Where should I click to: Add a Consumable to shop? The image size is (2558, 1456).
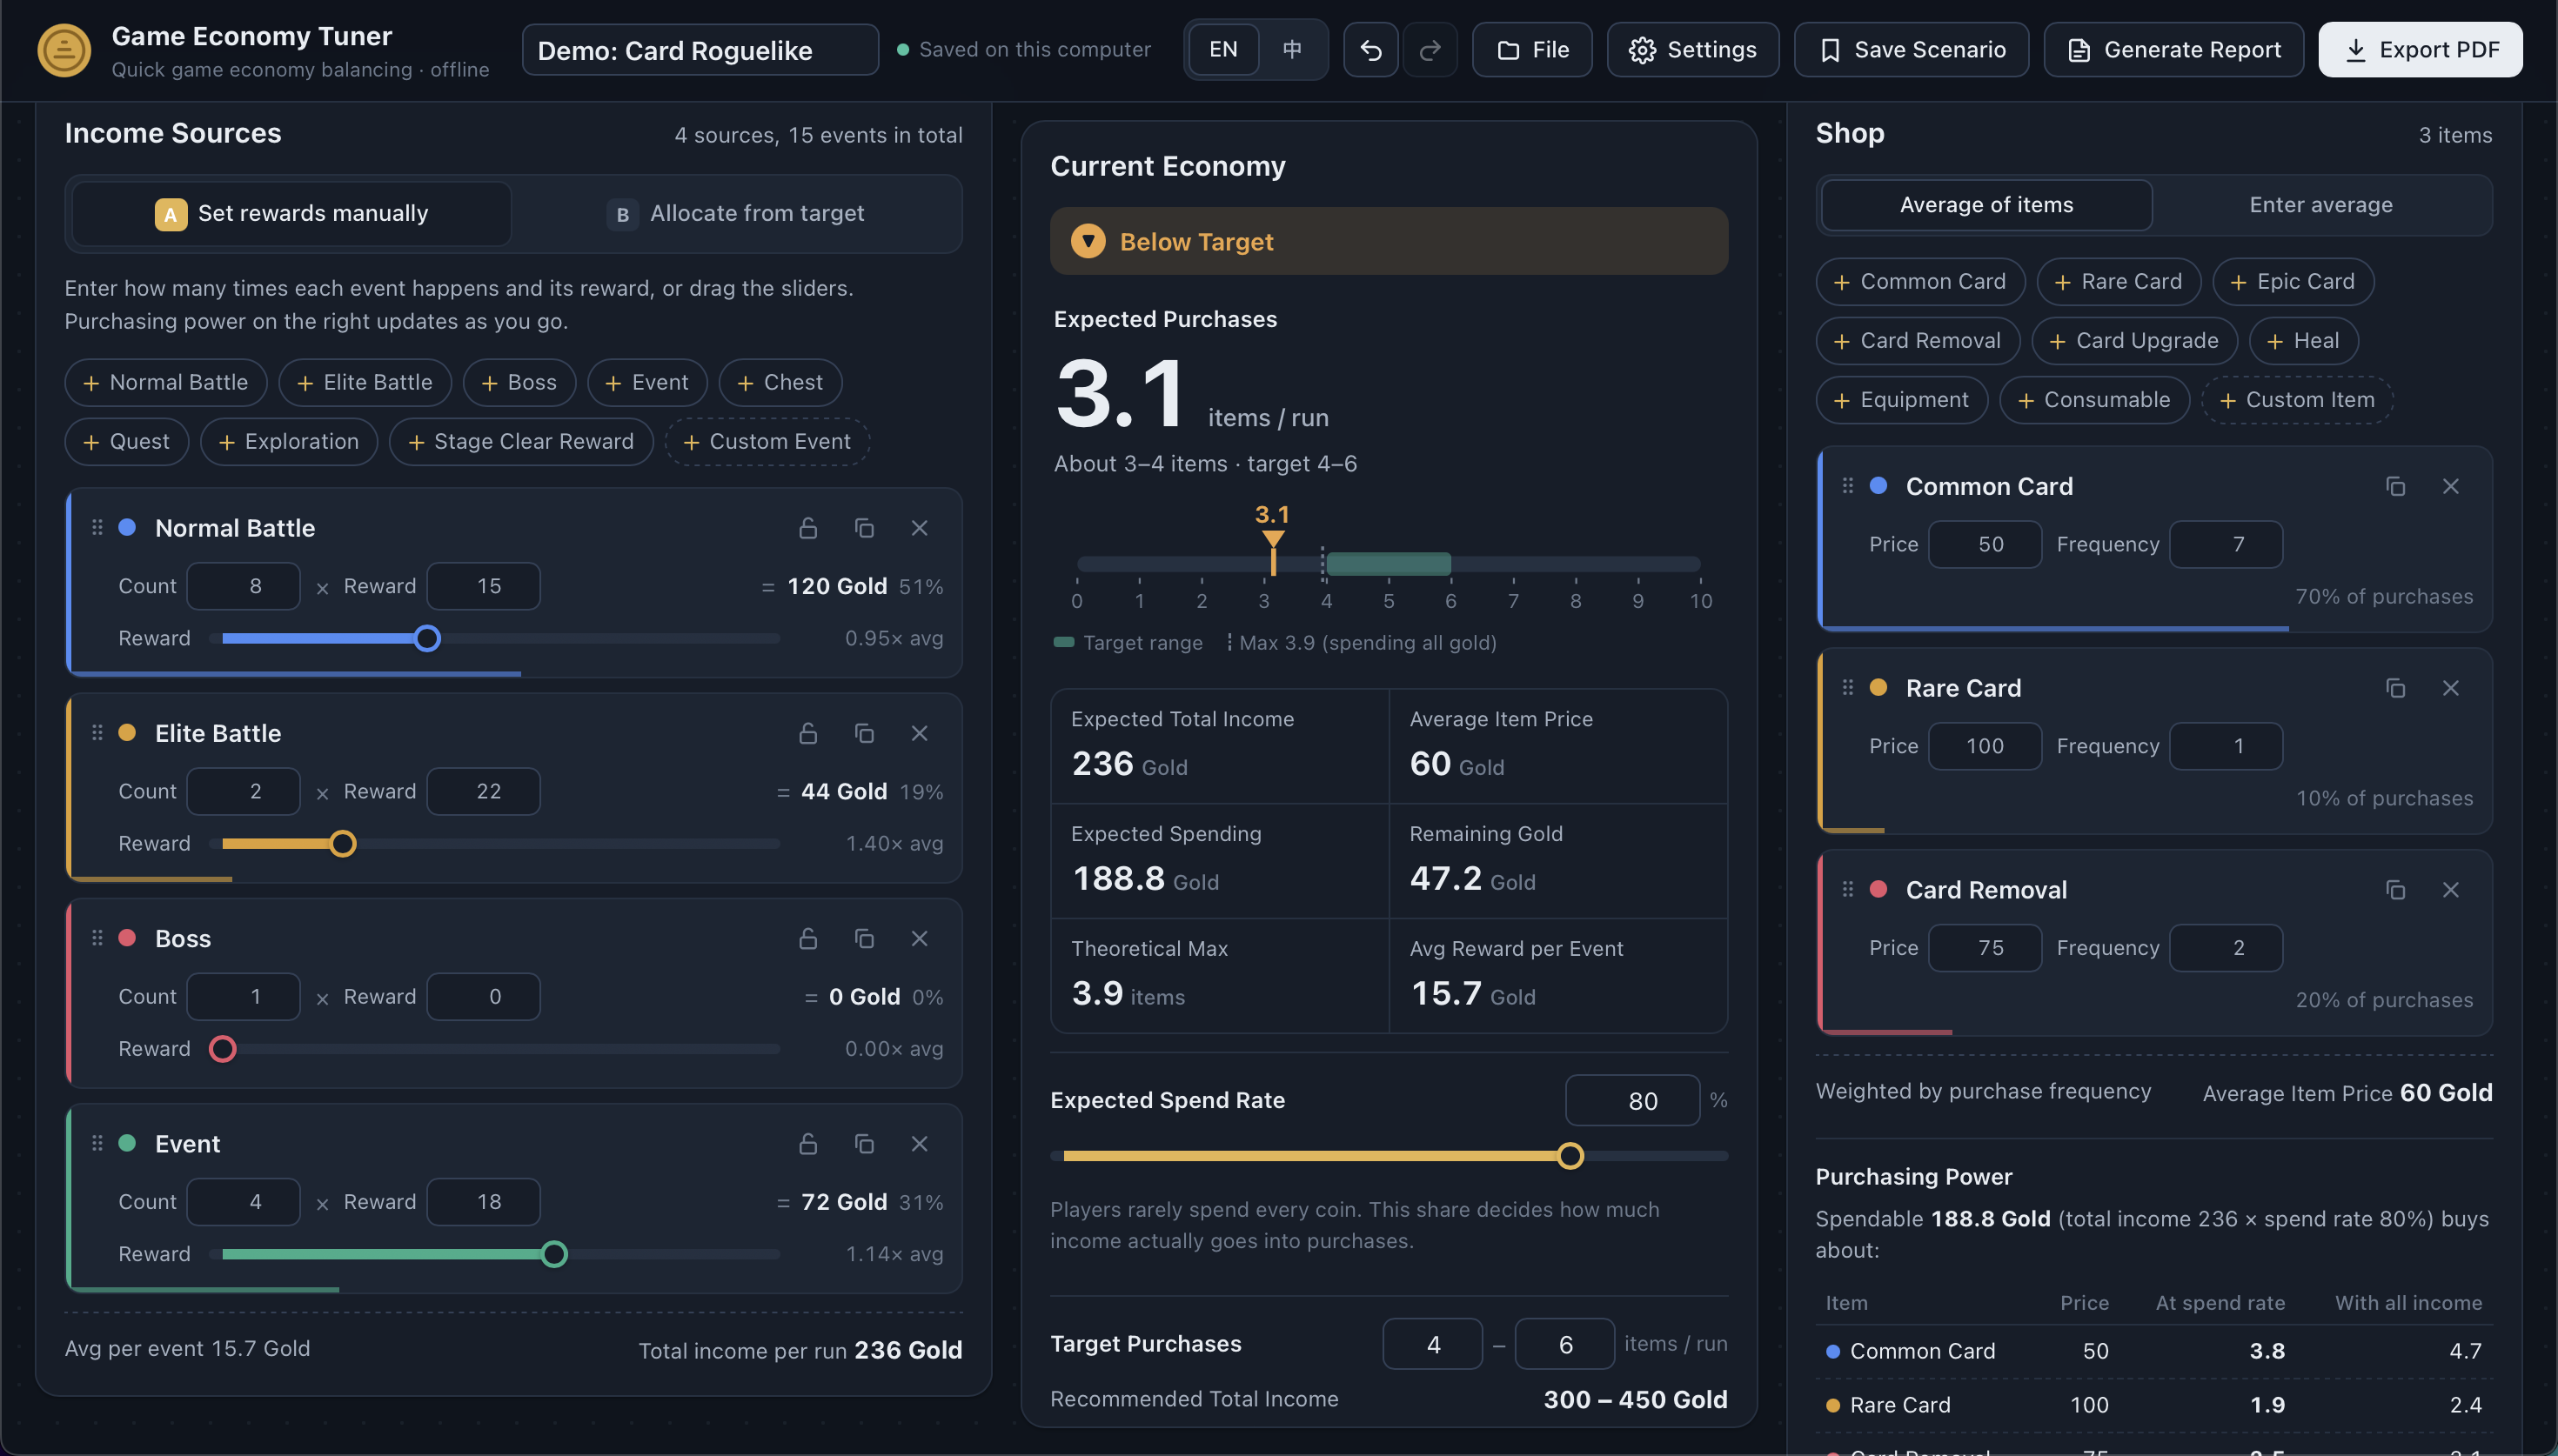point(2094,400)
